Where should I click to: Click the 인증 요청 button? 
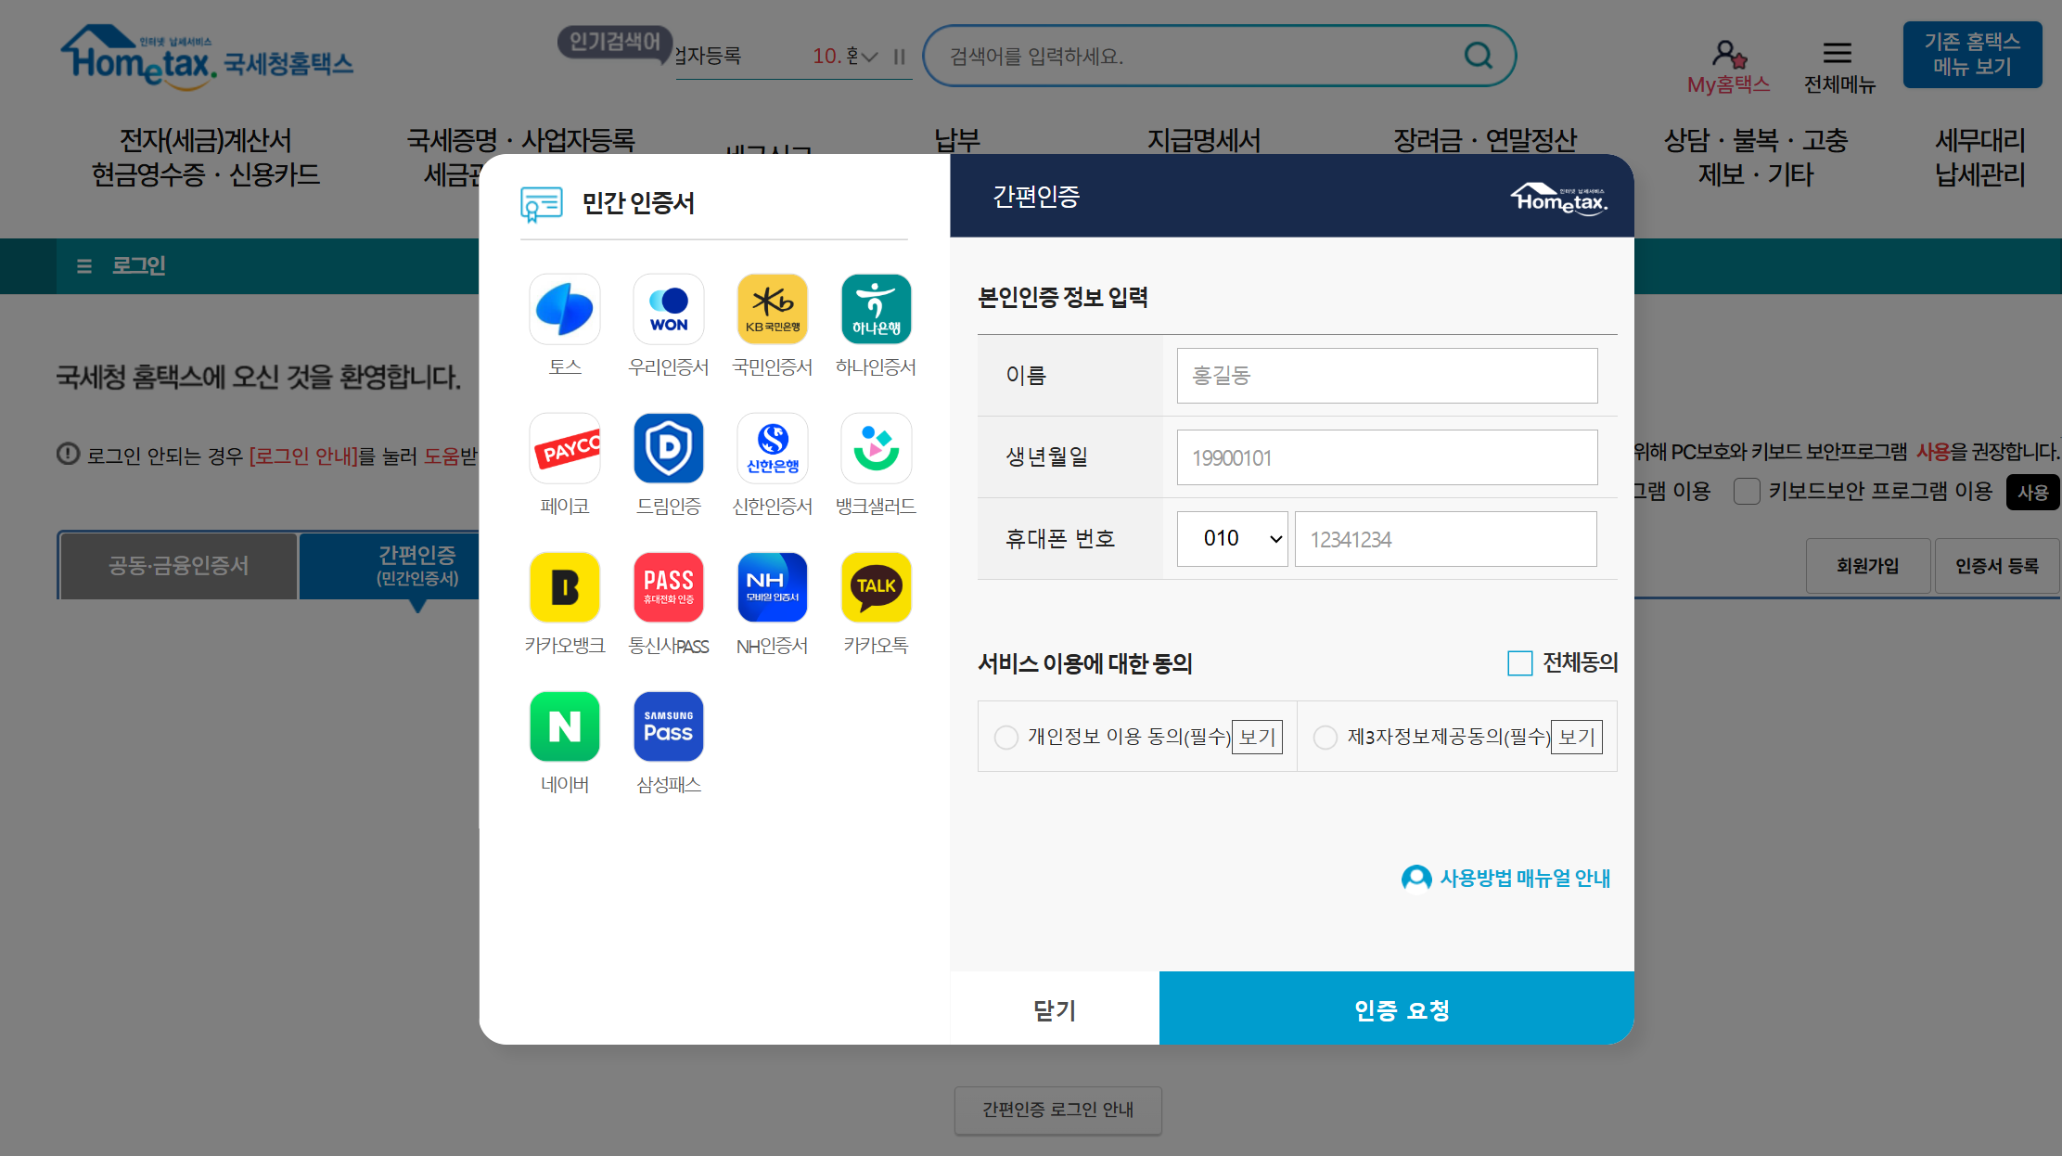(1401, 1009)
